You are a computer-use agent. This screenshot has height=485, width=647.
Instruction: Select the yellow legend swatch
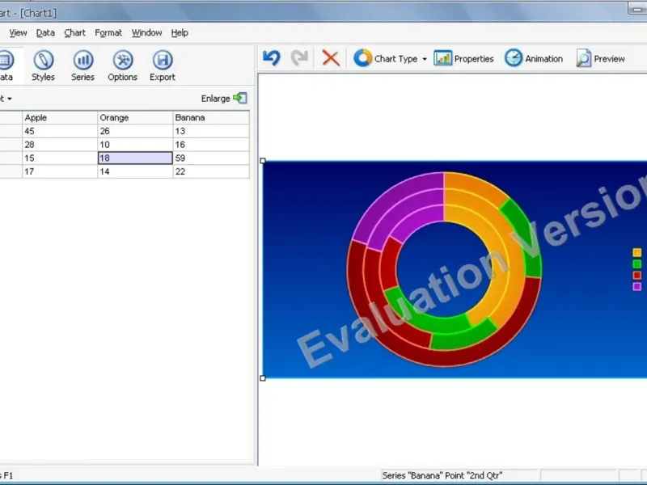coord(637,252)
